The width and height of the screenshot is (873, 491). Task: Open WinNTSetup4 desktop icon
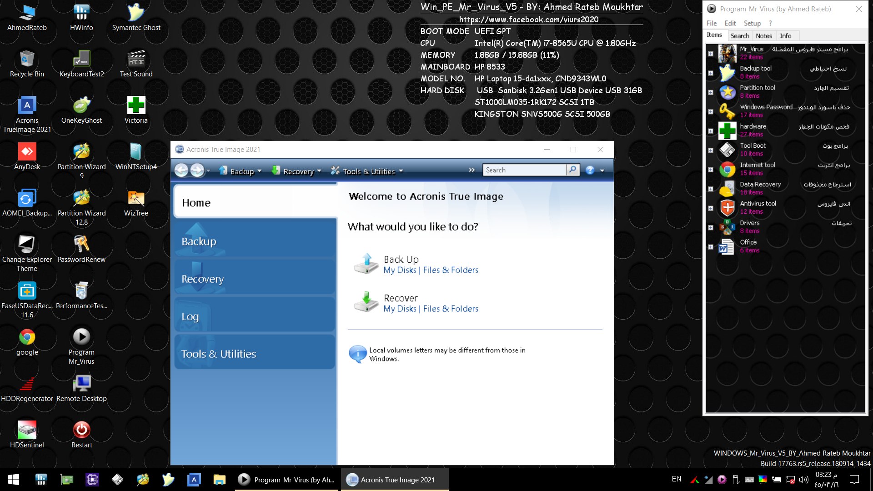pyautogui.click(x=136, y=157)
